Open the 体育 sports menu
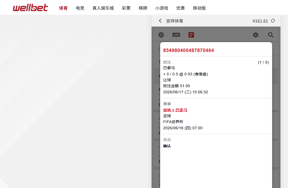This screenshot has height=188, width=288. click(x=63, y=8)
